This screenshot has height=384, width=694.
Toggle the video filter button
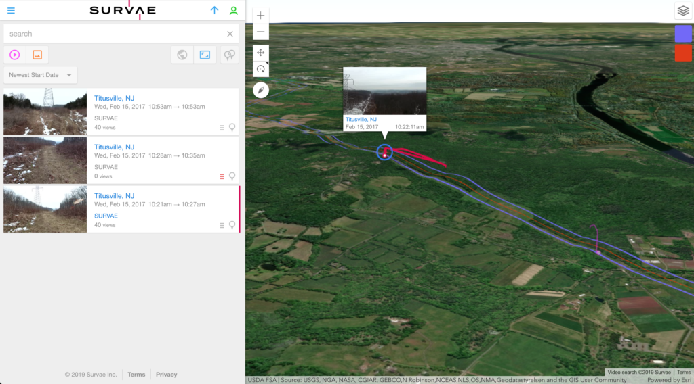pyautogui.click(x=14, y=55)
